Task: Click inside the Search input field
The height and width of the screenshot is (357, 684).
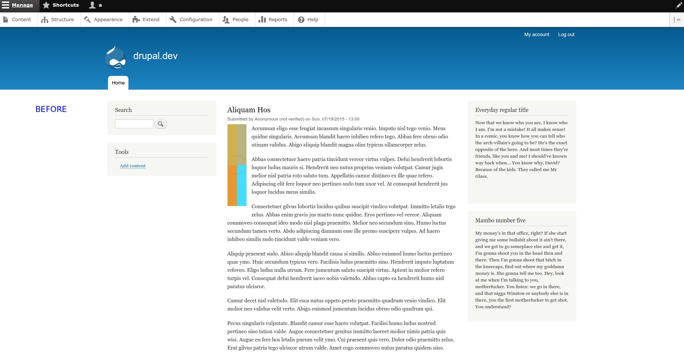Action: [134, 123]
